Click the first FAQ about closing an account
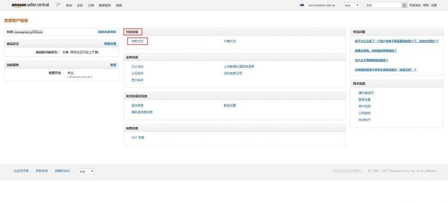Image resolution: width=448 pixels, height=203 pixels. click(x=397, y=41)
